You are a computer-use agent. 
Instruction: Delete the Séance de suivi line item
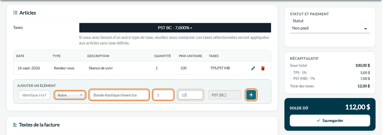click(x=263, y=68)
